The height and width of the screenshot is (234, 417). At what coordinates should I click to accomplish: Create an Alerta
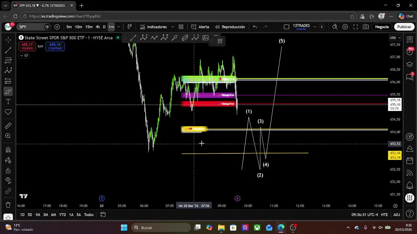coord(200,27)
